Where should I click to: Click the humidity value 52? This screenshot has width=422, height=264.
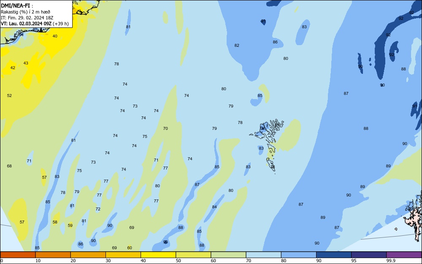coord(9,96)
